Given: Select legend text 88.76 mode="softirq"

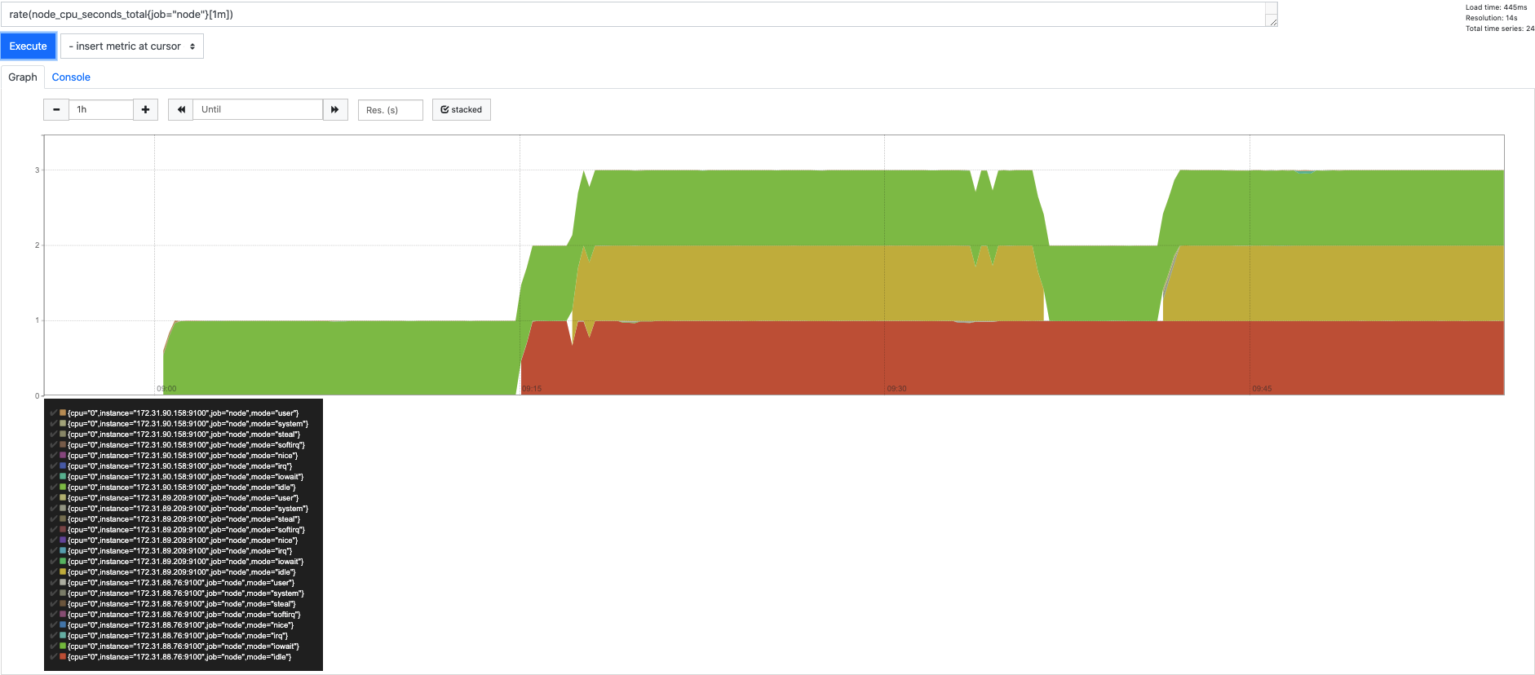Looking at the screenshot, I should [x=184, y=615].
